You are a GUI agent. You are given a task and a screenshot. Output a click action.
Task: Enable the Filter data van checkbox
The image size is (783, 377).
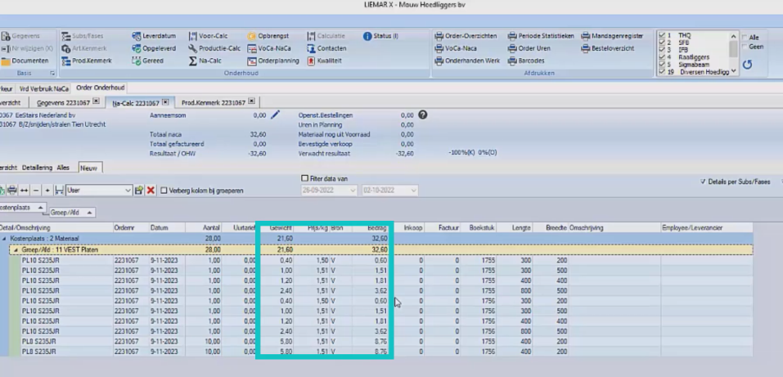[304, 178]
